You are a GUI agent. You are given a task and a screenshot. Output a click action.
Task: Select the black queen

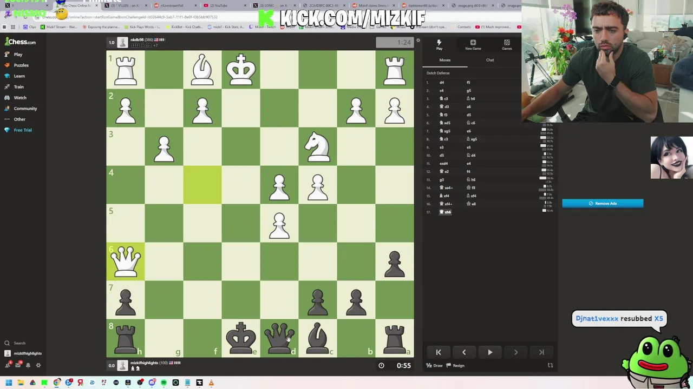279,338
